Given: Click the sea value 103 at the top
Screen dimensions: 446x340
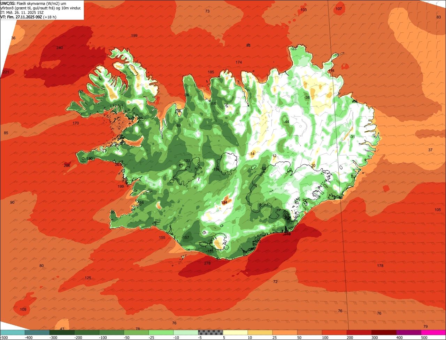Looking at the screenshot, I should click(303, 10).
